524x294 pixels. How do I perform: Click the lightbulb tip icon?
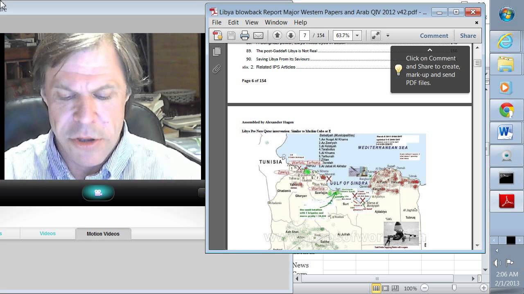click(x=398, y=70)
